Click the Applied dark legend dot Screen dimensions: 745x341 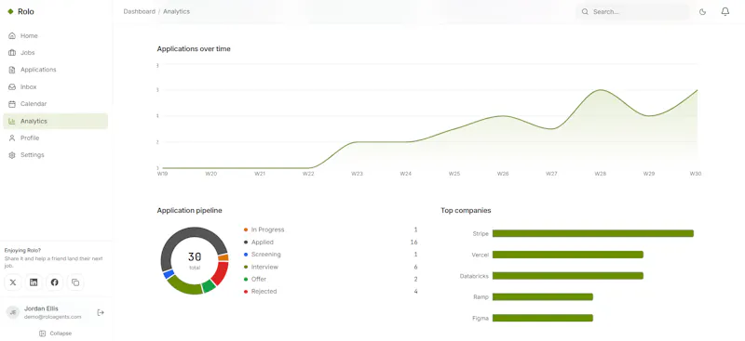[246, 242]
